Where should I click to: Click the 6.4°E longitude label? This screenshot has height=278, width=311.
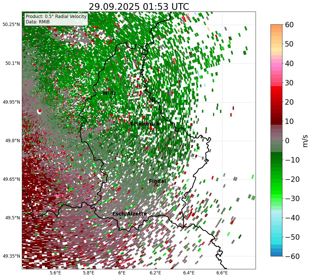click(189, 273)
